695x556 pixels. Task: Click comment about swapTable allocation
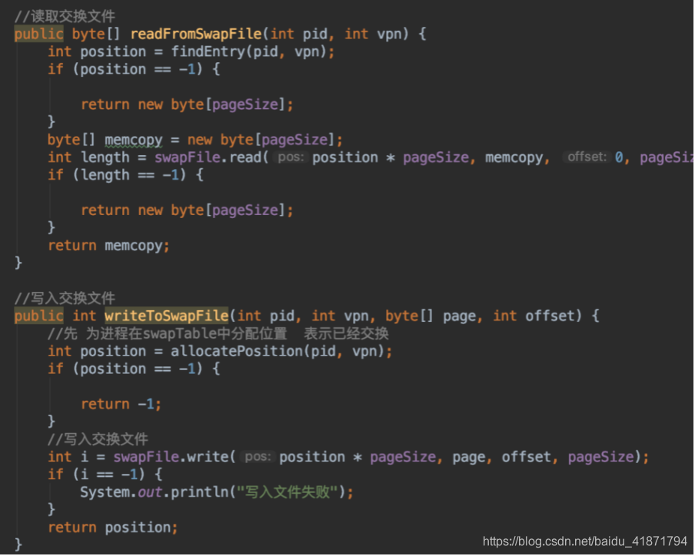pyautogui.click(x=218, y=334)
